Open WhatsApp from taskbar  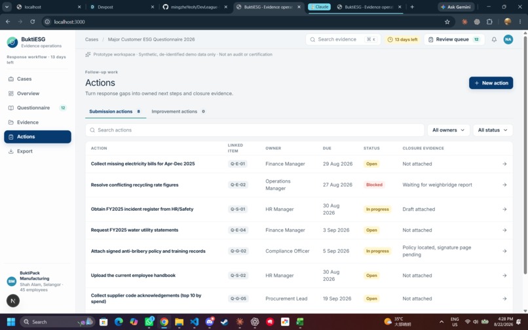click(149, 322)
